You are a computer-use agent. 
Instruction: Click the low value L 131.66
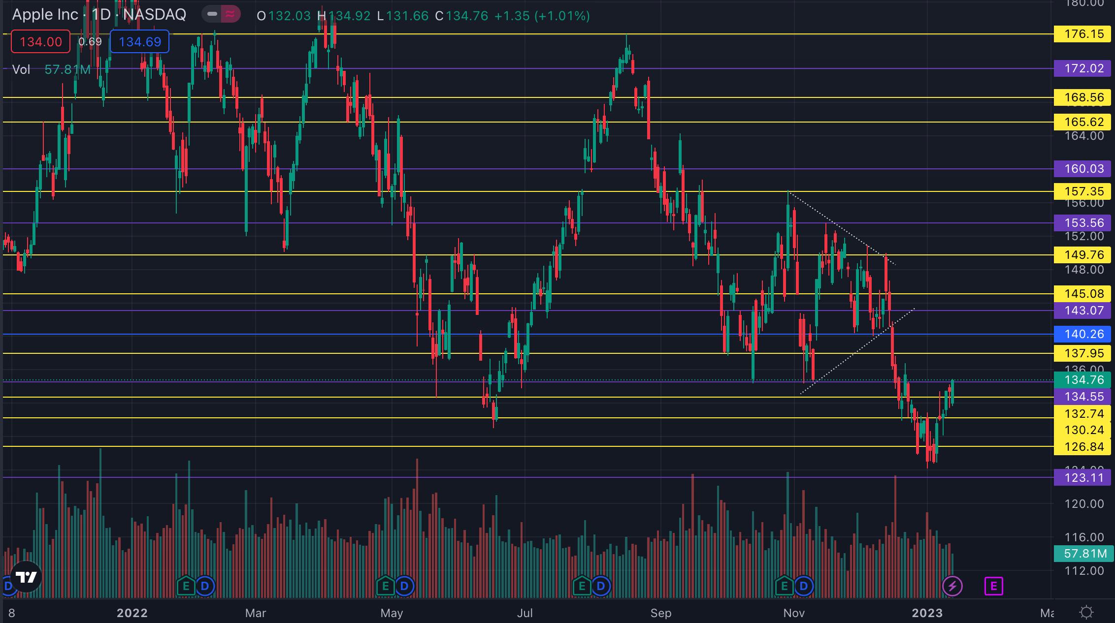pyautogui.click(x=403, y=16)
